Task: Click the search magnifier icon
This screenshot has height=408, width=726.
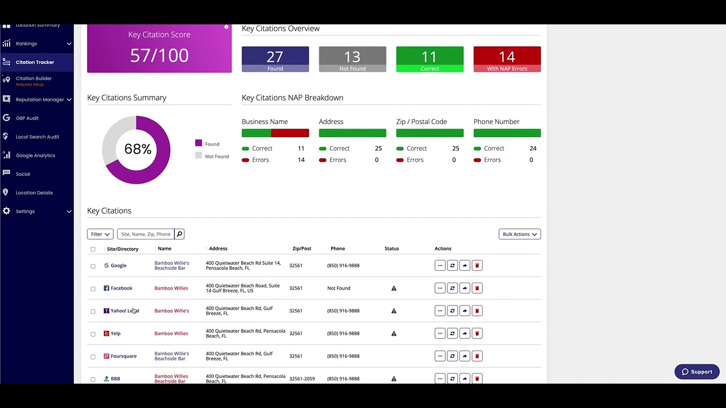Action: point(179,233)
